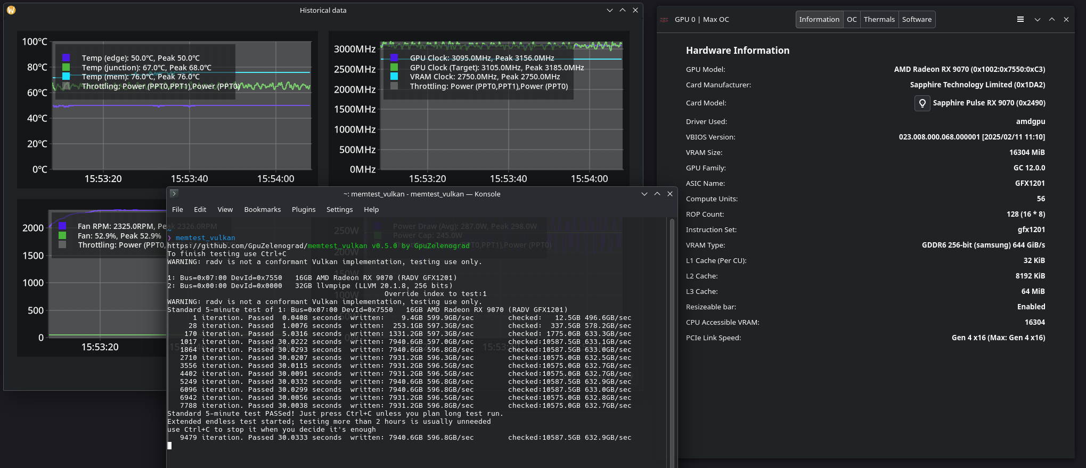Click the Konsole vertical scrollbar
Screen dimensions: 1086x468
click(672, 343)
